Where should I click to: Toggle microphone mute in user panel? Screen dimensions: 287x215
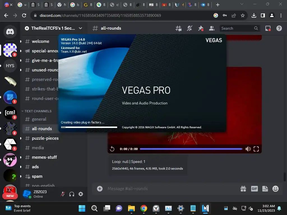point(63,194)
